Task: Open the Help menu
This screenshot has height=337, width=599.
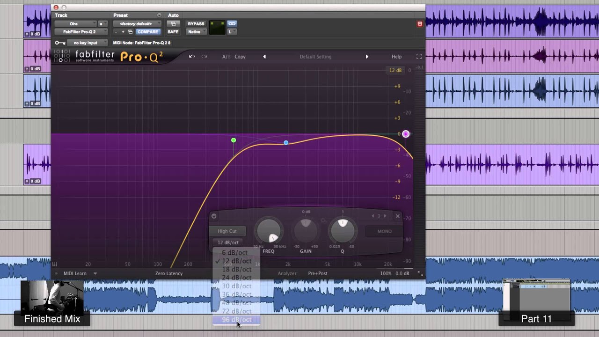Action: tap(396, 57)
